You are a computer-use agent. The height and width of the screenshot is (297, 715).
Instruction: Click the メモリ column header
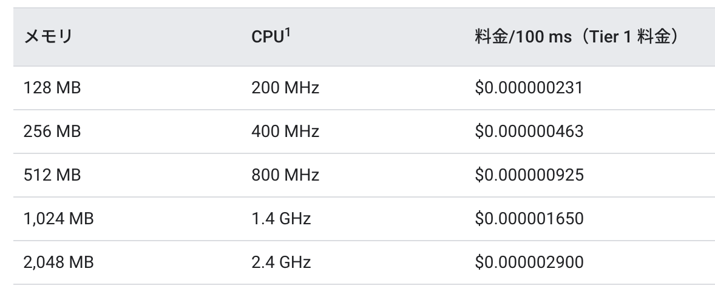48,37
